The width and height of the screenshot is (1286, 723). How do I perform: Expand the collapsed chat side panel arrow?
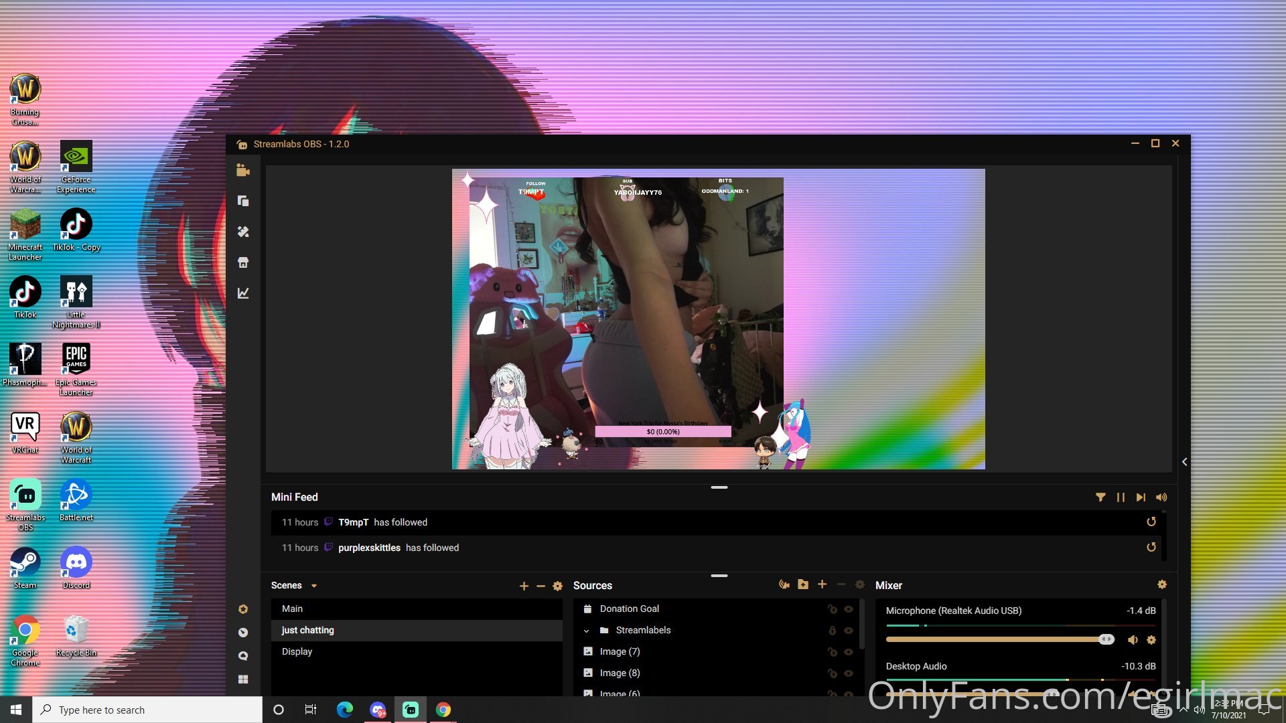(x=1184, y=462)
